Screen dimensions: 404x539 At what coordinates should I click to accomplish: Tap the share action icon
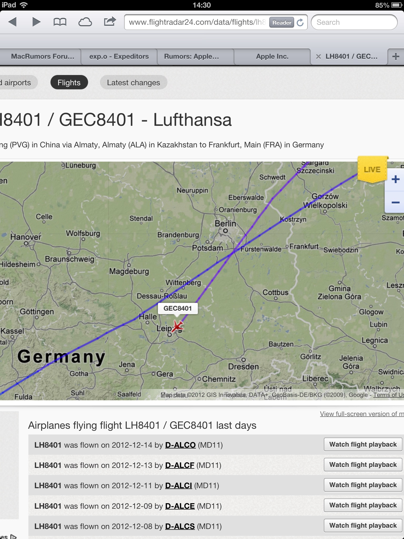110,22
